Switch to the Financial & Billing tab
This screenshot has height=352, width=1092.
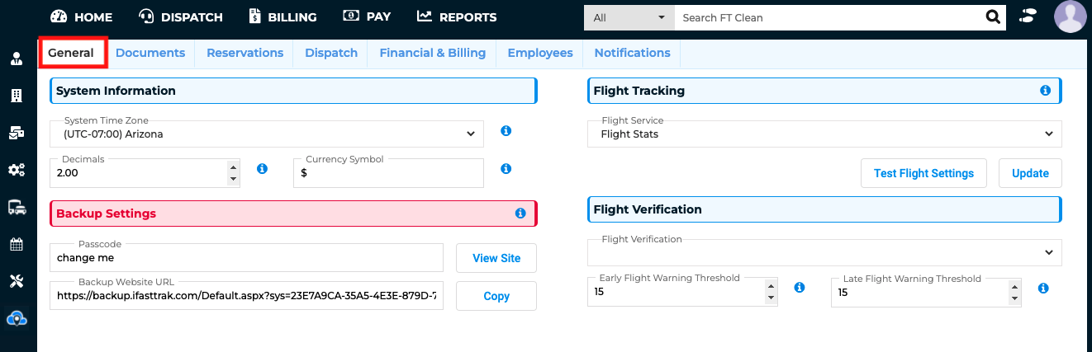coord(433,53)
